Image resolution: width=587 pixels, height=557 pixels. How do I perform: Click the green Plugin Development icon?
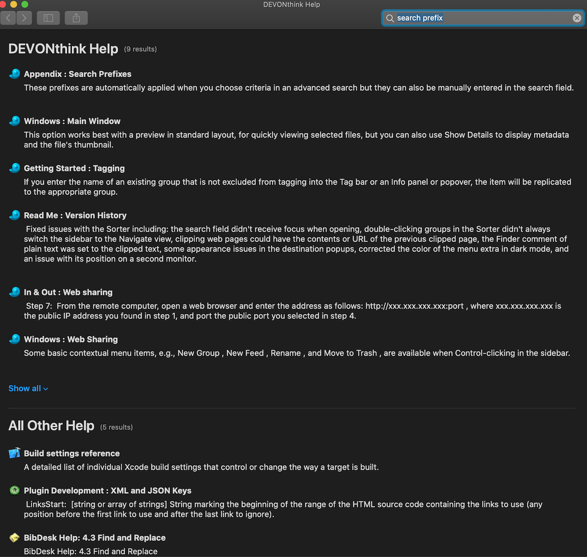[x=14, y=490]
